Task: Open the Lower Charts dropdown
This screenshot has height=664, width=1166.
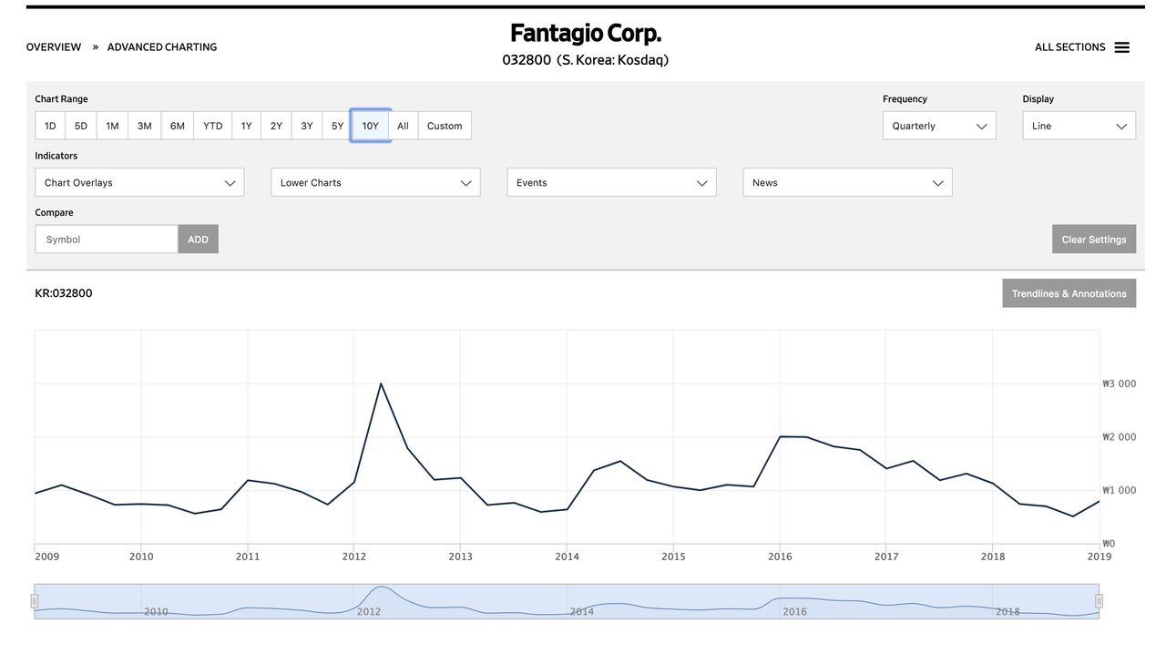Action: pos(375,182)
